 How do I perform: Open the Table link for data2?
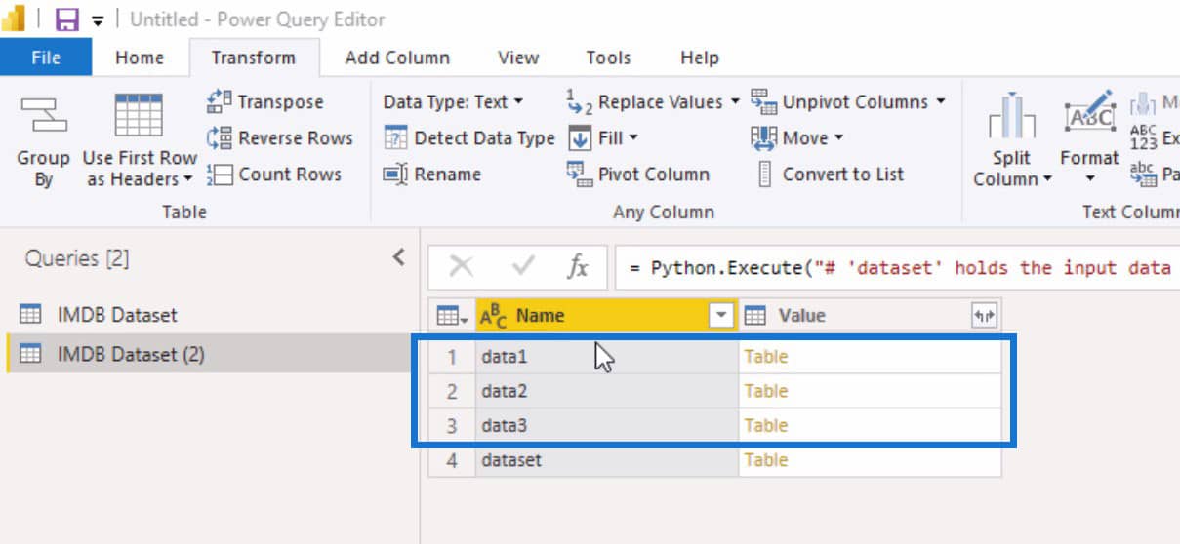(765, 391)
